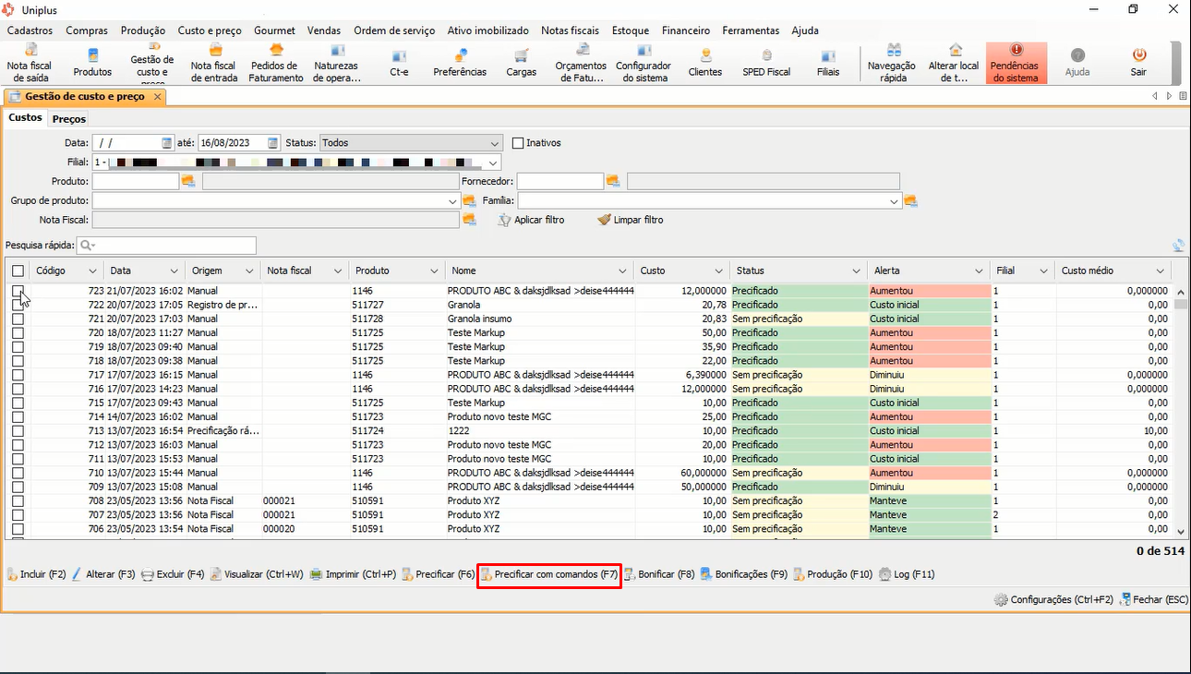Open Configurador do sistema toolbar icon
1191x674 pixels.
coord(644,63)
